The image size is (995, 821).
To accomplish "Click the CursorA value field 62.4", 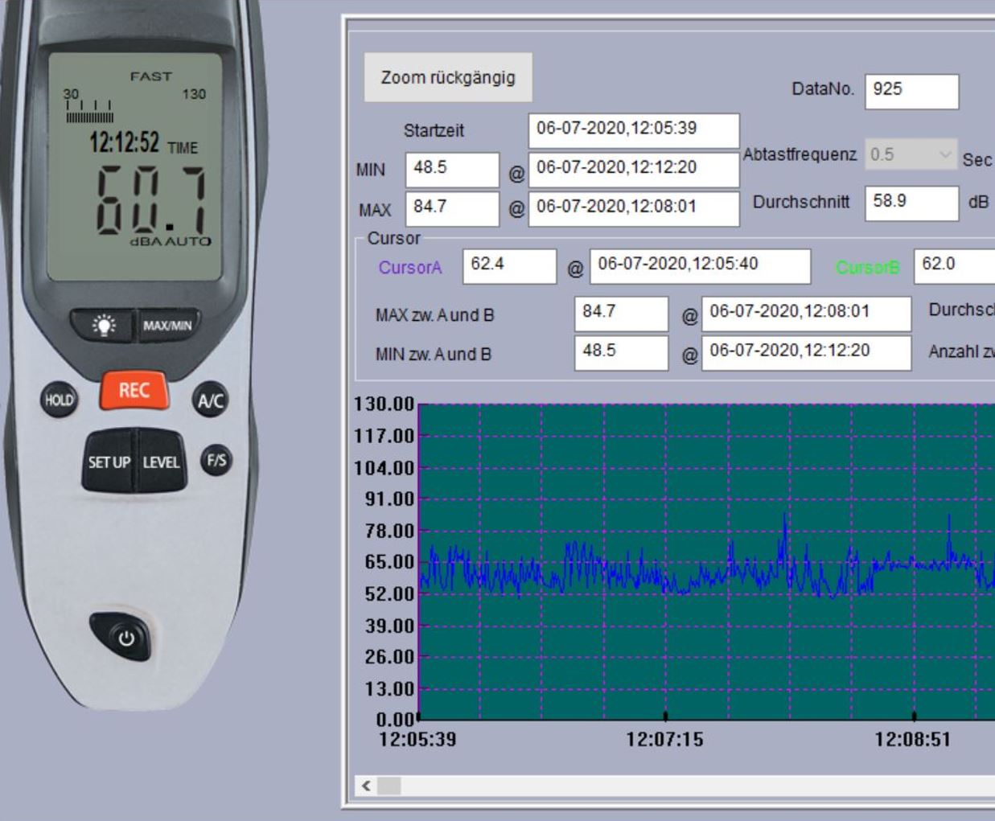I will pos(508,265).
